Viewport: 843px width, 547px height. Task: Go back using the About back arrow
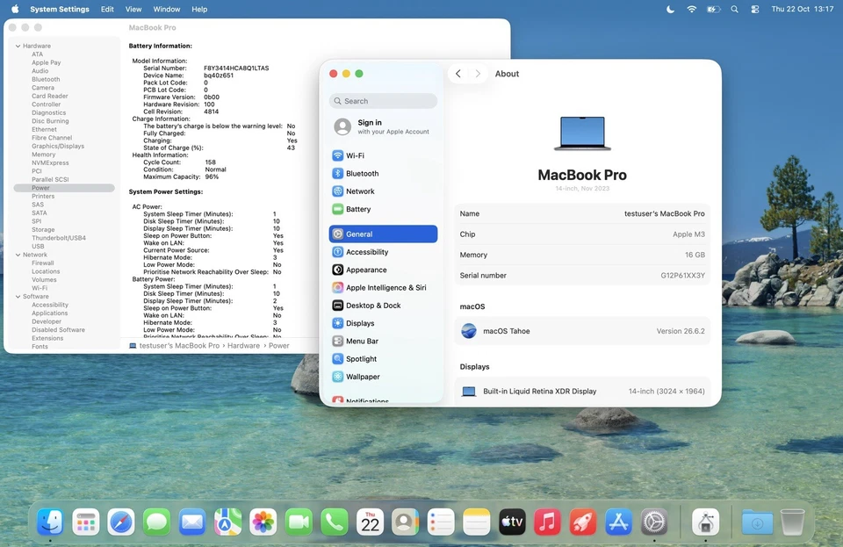458,74
